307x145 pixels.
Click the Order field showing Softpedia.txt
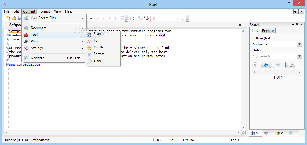tap(274, 56)
